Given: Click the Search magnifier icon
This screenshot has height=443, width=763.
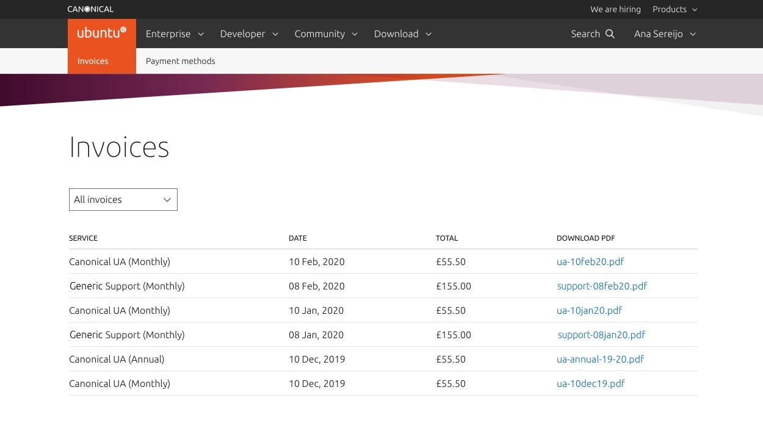Looking at the screenshot, I should coord(610,34).
